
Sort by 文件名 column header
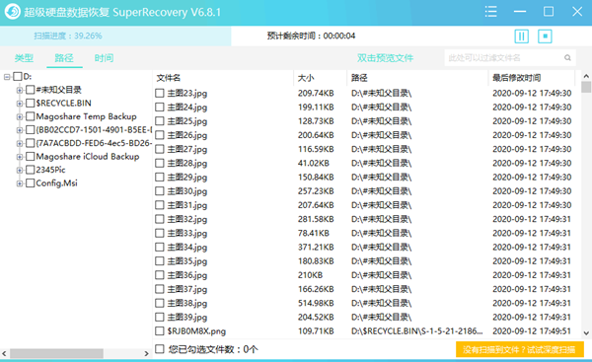pos(169,78)
